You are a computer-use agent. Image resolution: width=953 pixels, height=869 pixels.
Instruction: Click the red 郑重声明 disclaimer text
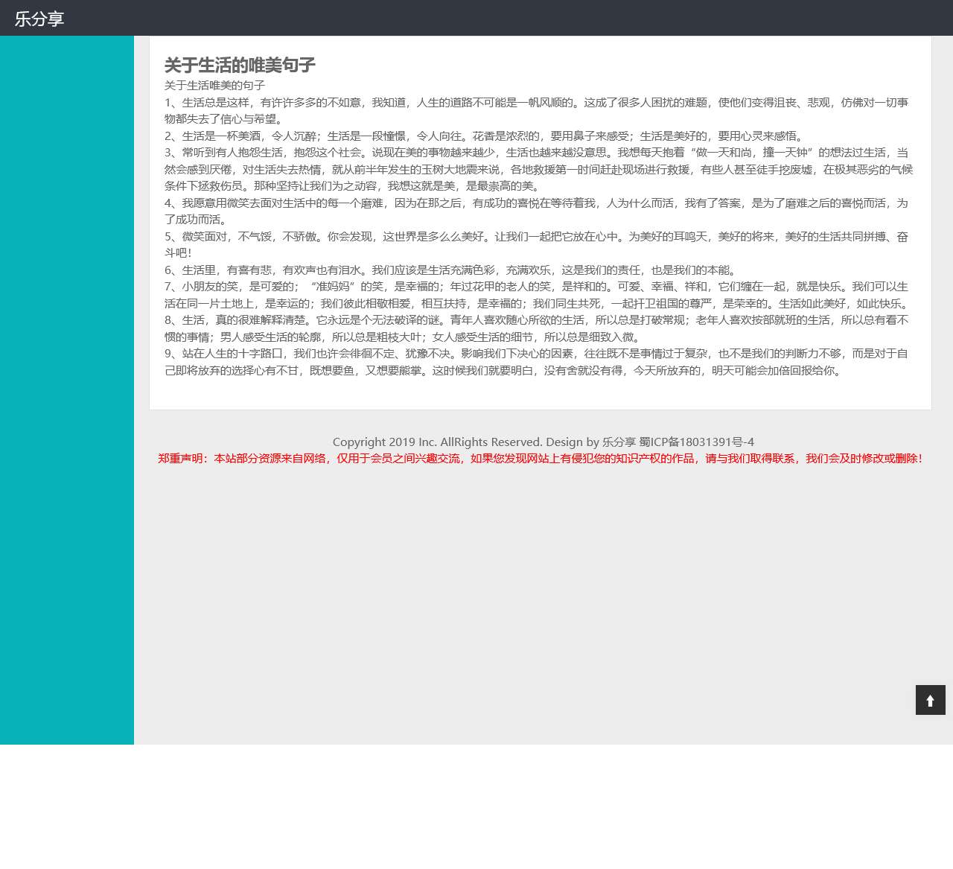pos(541,459)
